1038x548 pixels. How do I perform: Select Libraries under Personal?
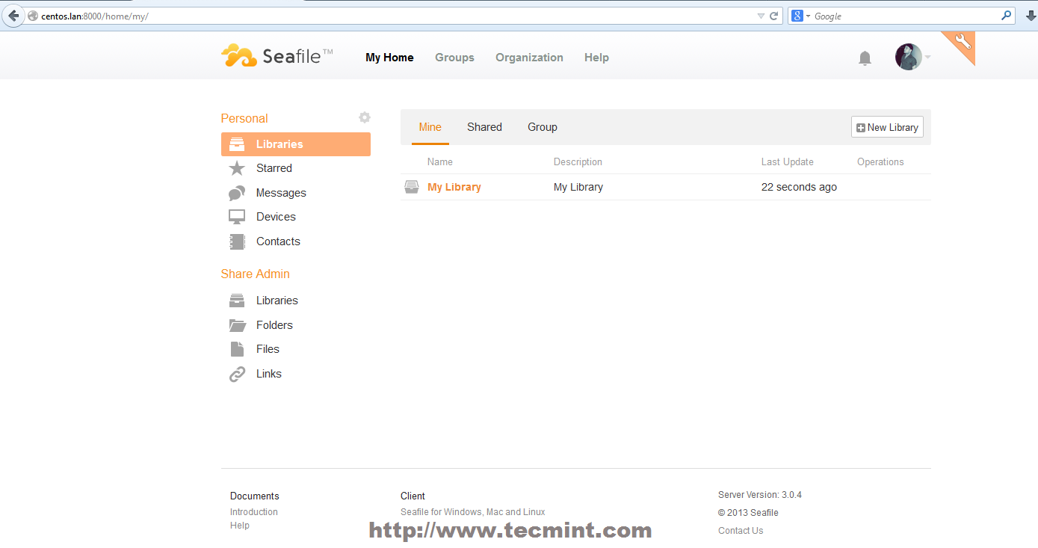point(296,144)
